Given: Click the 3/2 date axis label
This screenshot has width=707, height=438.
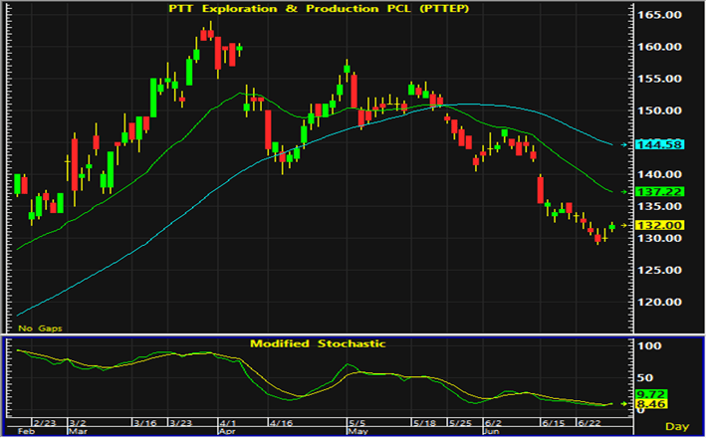Looking at the screenshot, I should [78, 423].
